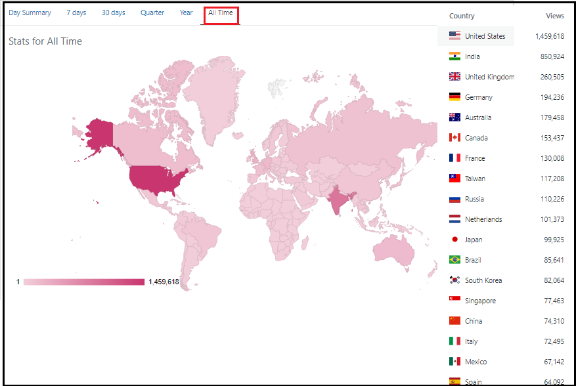
Task: Click the Australia flag icon
Action: pos(454,118)
